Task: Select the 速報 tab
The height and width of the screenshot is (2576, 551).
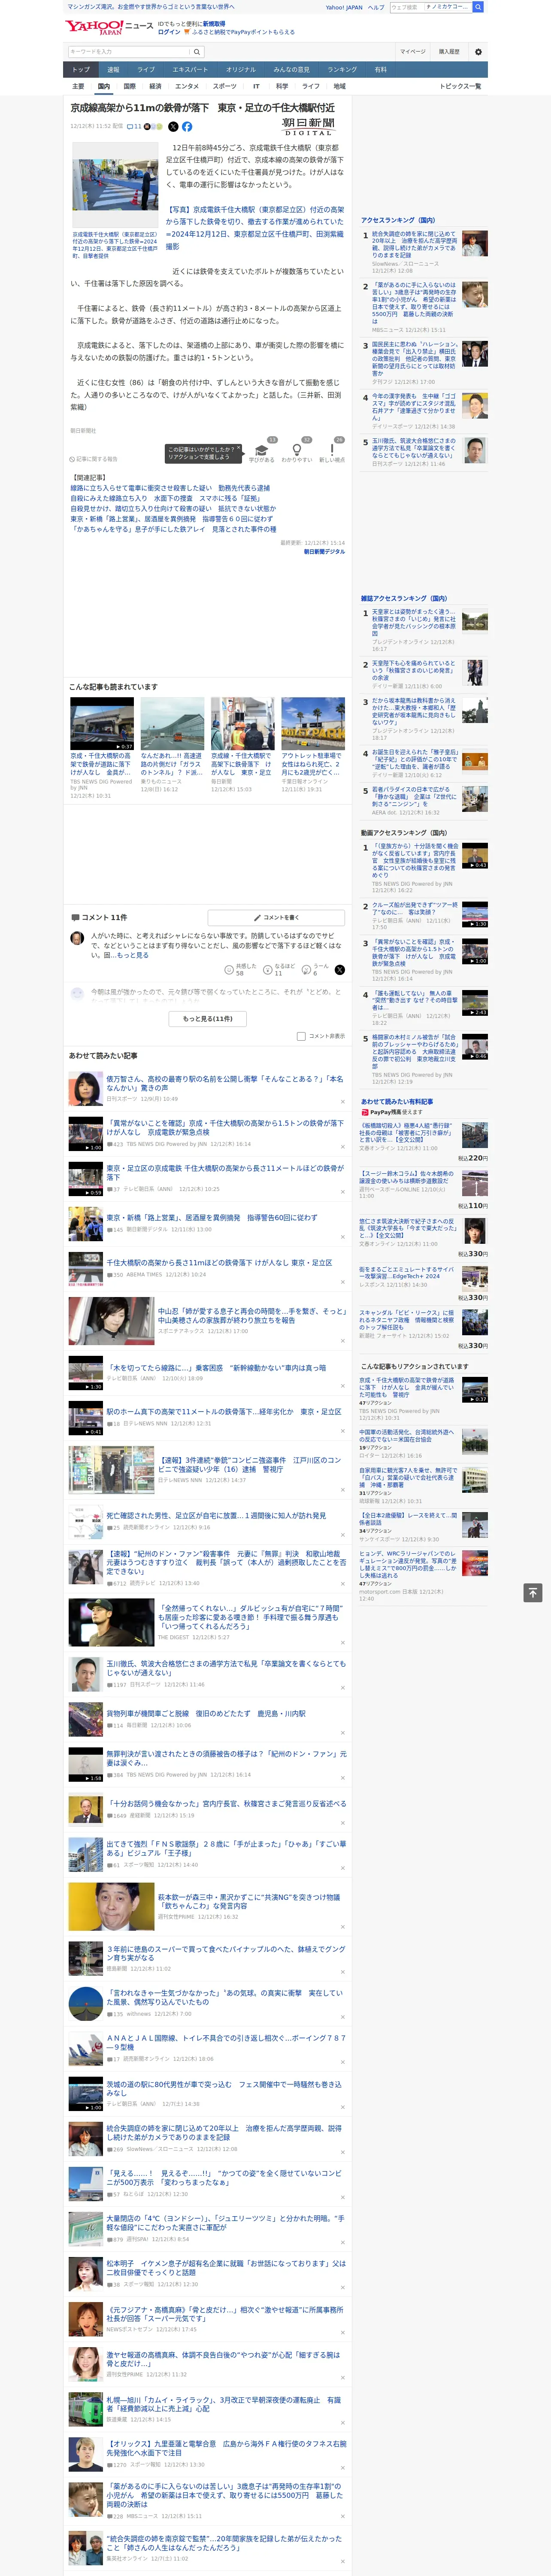Action: tap(113, 70)
